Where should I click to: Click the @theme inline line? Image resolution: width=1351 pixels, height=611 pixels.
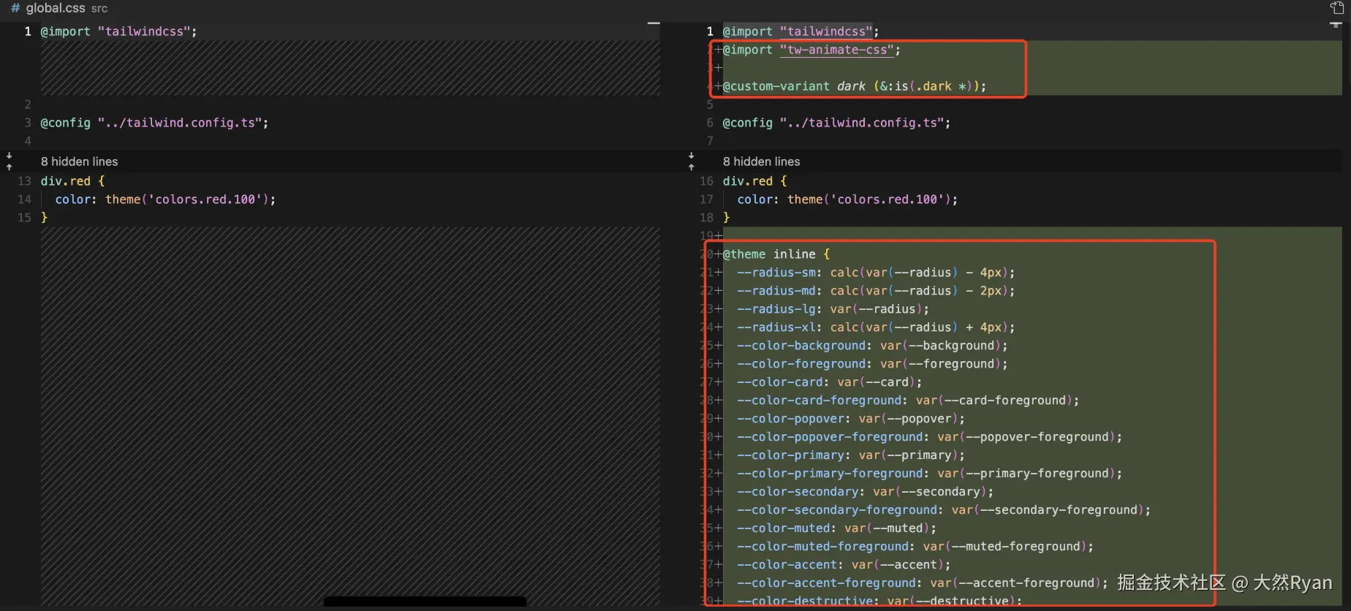click(776, 254)
